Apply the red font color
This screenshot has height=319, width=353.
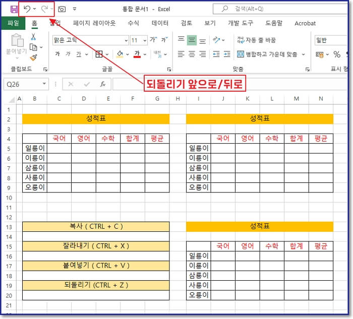point(137,54)
